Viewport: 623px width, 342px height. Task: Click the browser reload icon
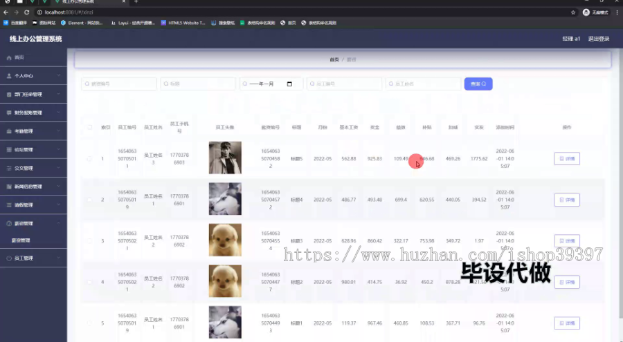point(26,12)
